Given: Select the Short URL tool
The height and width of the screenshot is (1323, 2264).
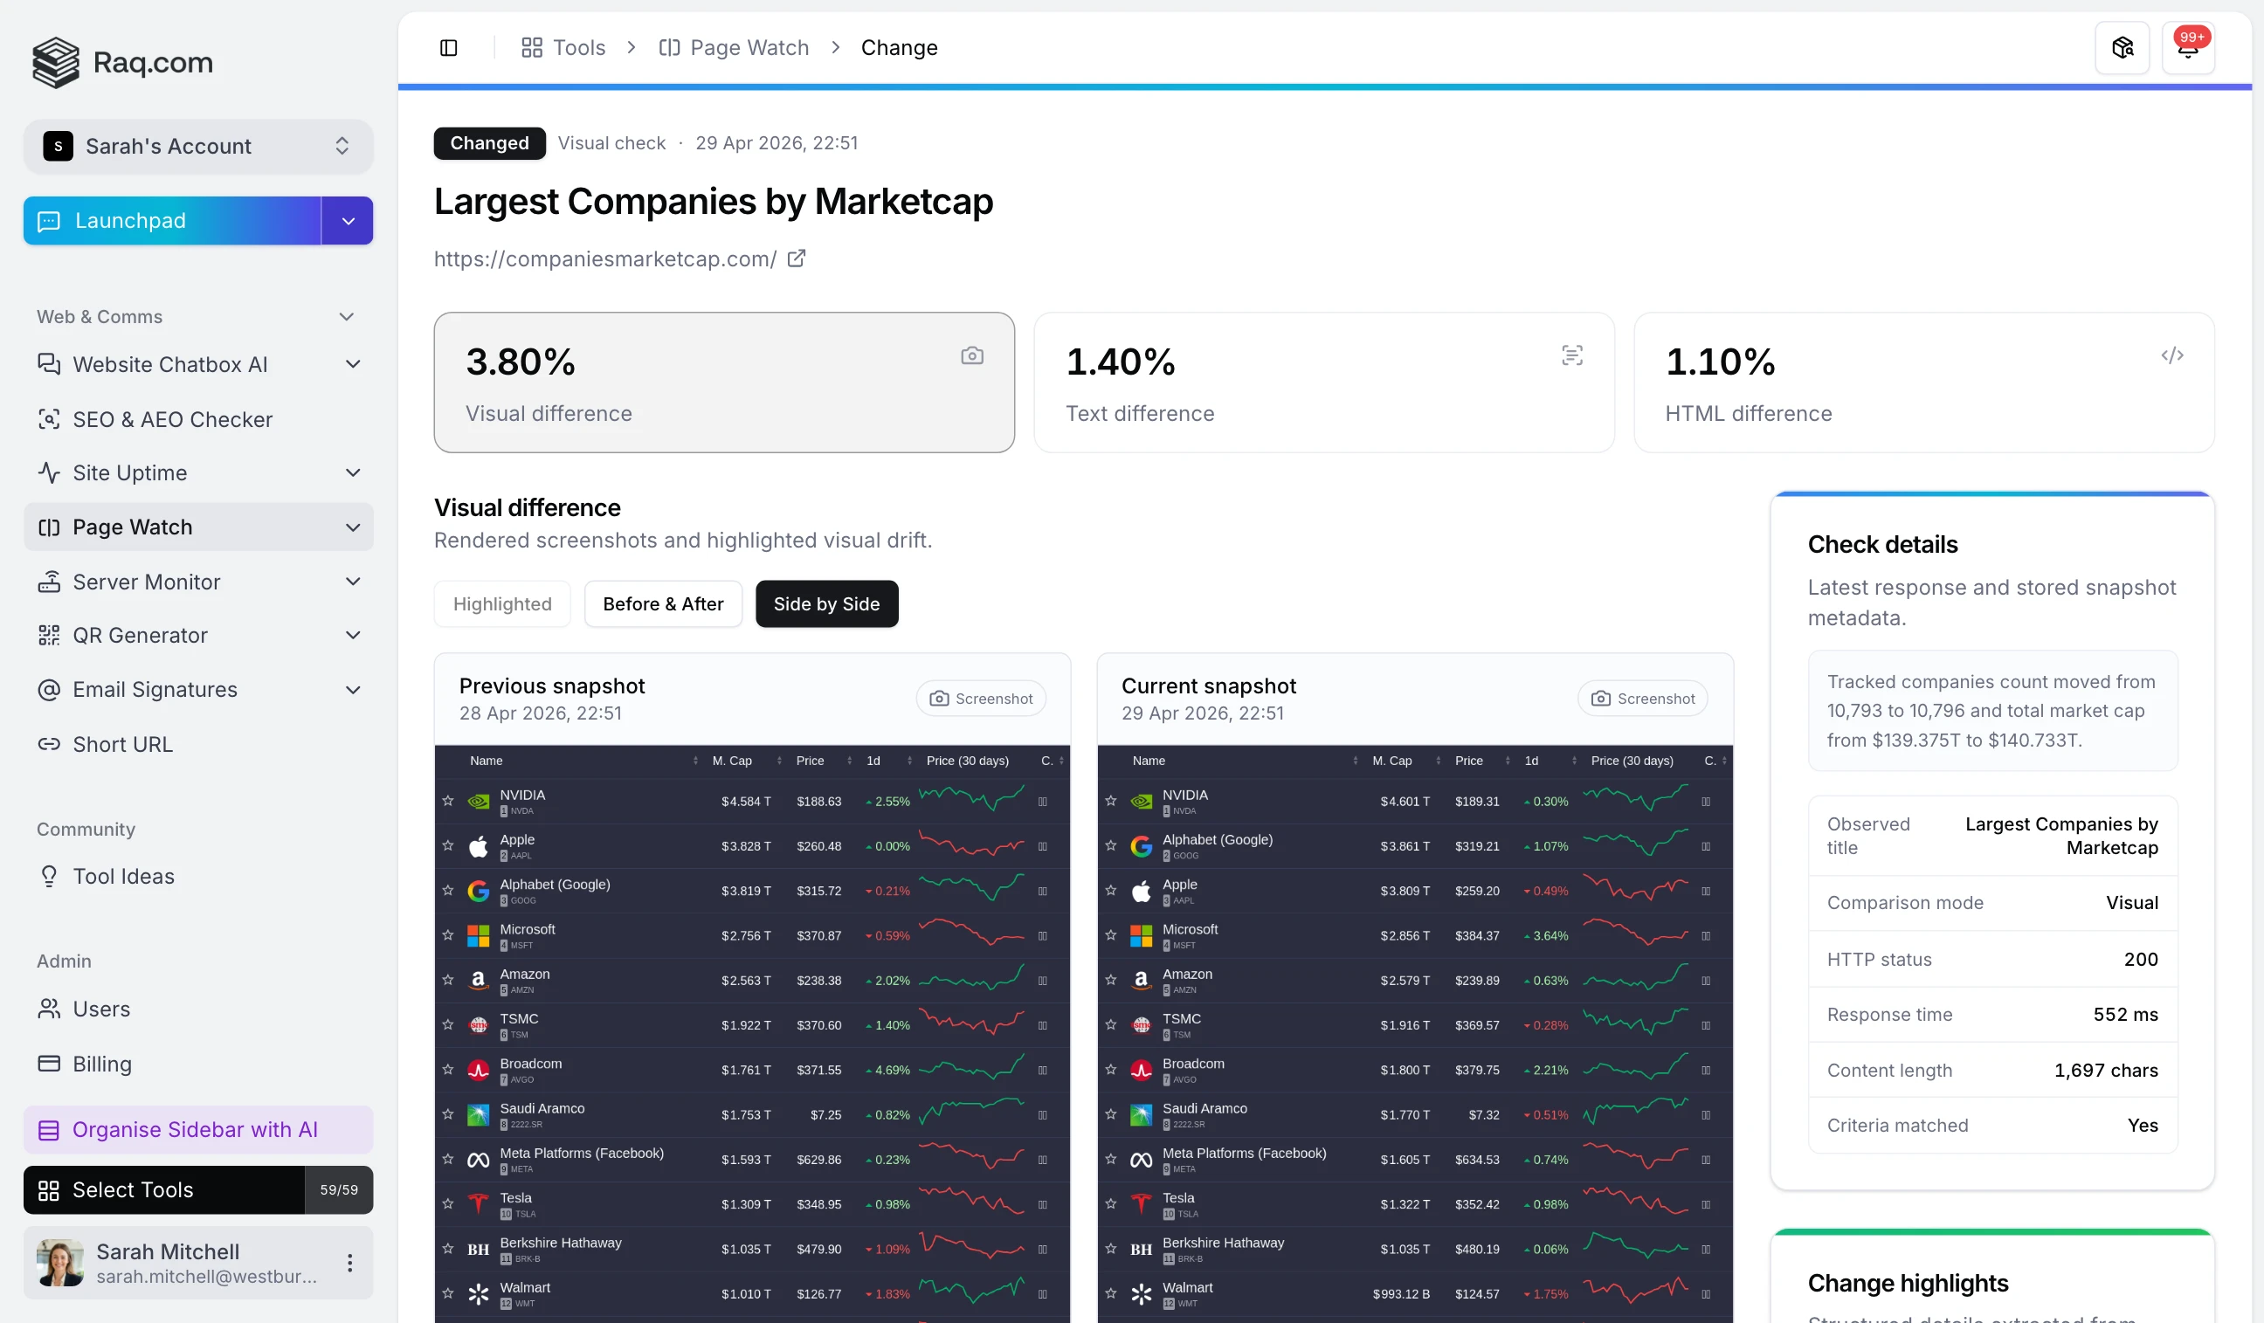Looking at the screenshot, I should coord(122,744).
